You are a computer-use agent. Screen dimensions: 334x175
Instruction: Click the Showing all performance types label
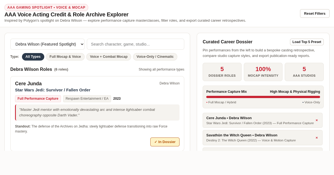(161, 69)
